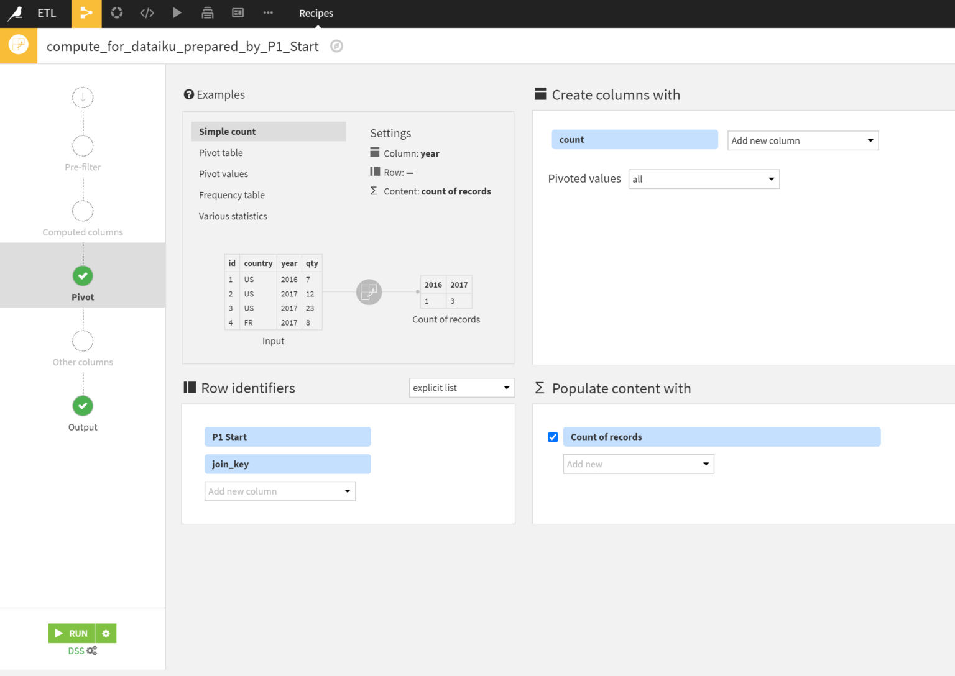Screen dimensions: 955x676
Task: Open the dashboards icon in top bar
Action: coord(238,13)
